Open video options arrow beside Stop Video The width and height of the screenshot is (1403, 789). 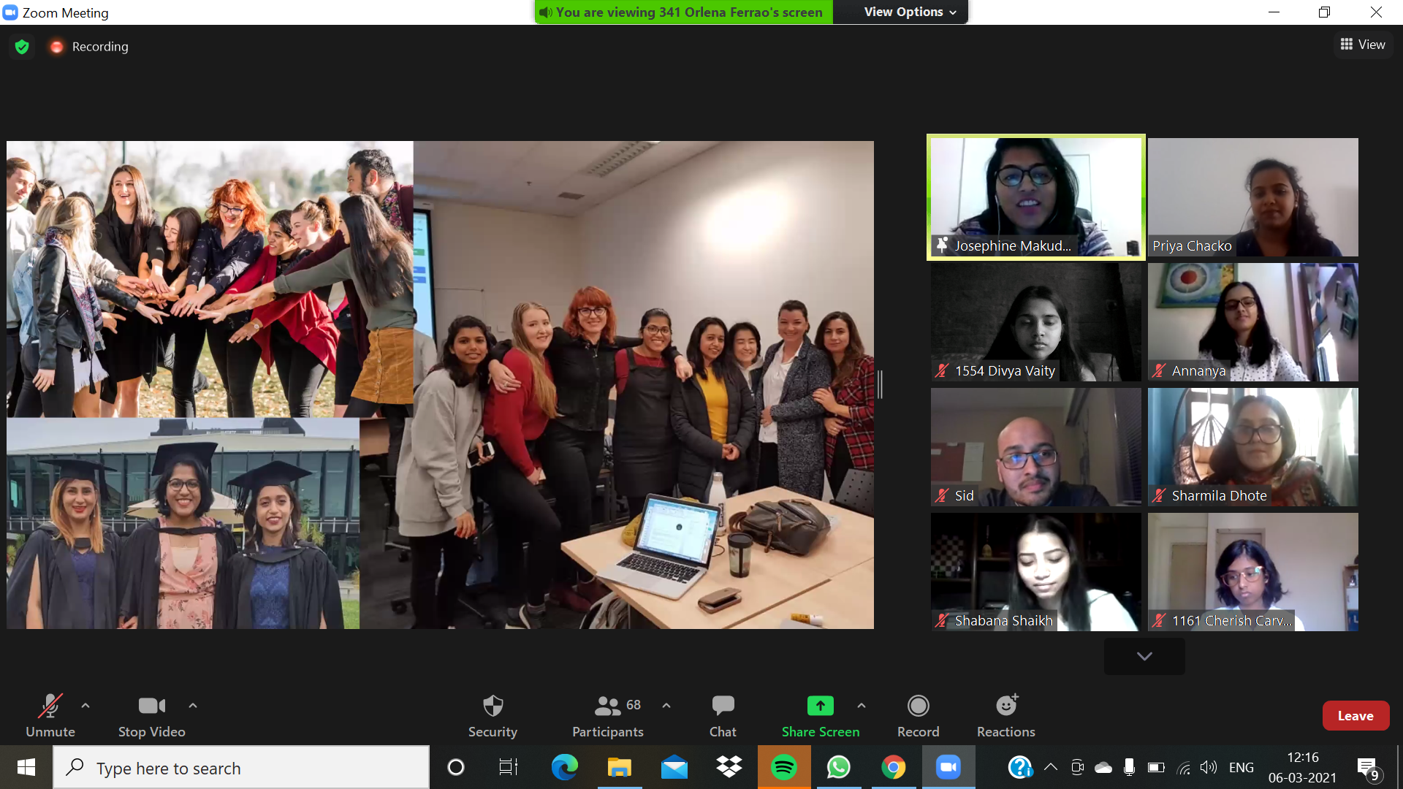tap(193, 706)
